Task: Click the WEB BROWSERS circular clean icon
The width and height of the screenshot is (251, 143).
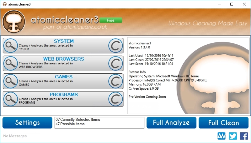Action: coord(115,63)
